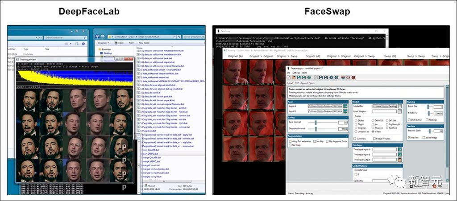
Task: Open the view options dropdown arrow in the workspace Explorer
Action: [71, 44]
